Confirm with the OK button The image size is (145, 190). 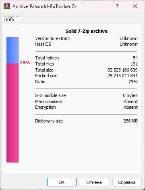62,182
